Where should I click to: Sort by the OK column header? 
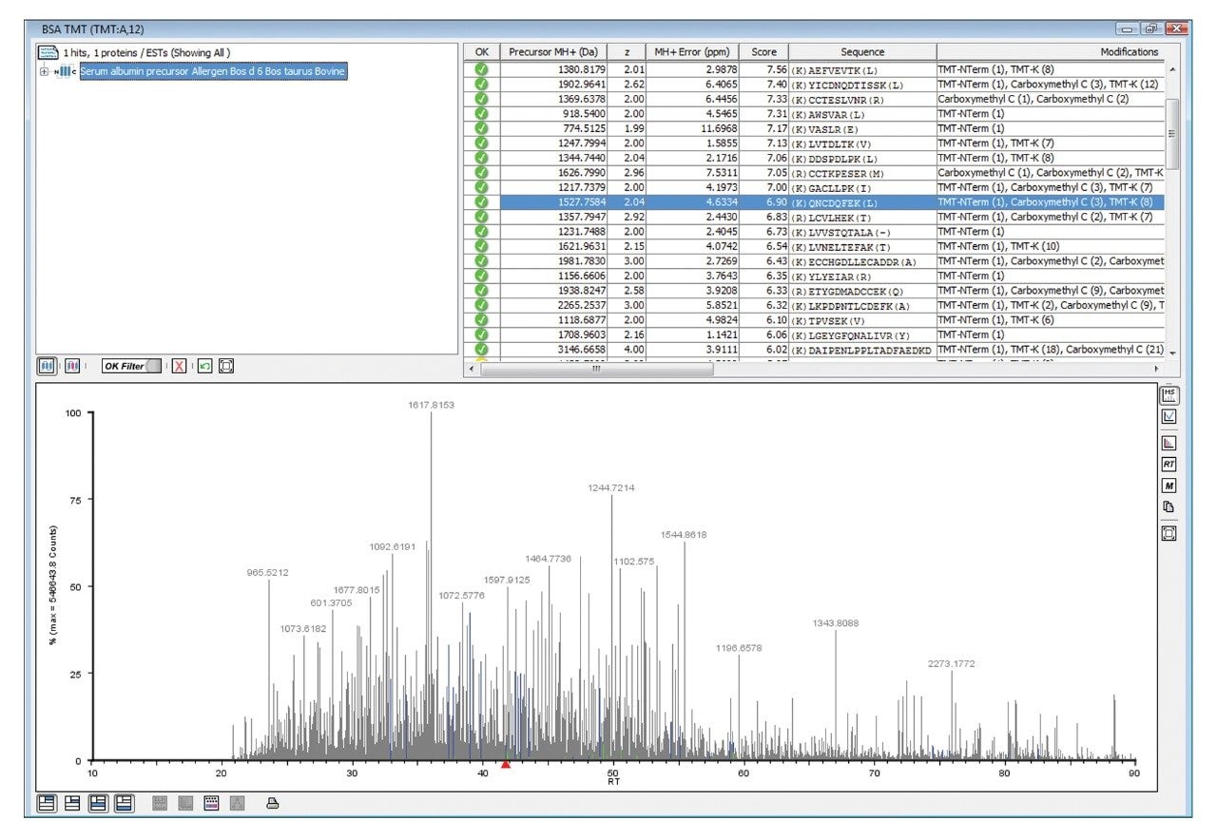(481, 52)
